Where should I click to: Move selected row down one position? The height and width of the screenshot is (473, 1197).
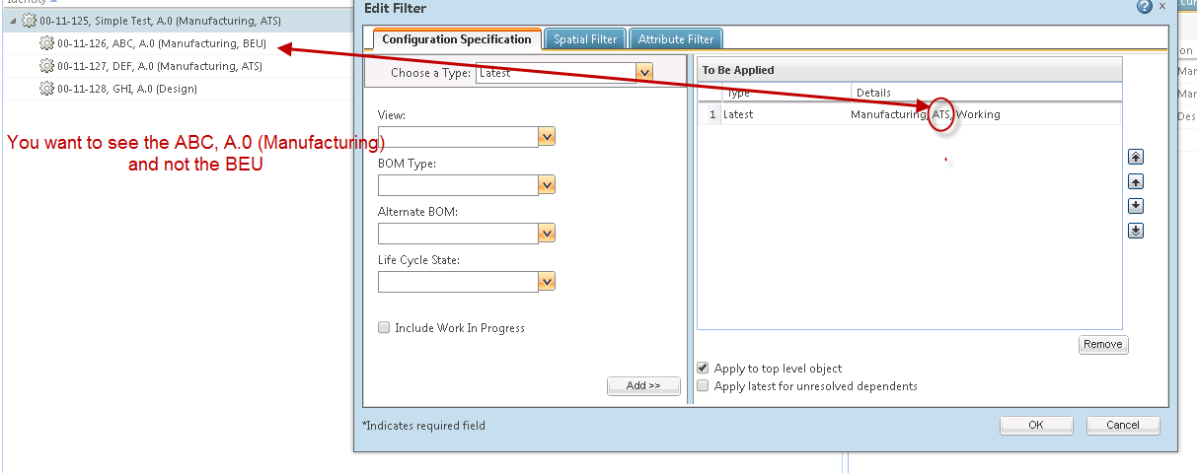click(1135, 206)
